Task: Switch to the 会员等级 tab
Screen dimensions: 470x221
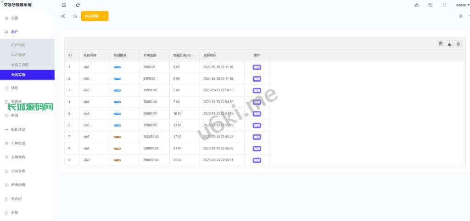Action: [94, 16]
